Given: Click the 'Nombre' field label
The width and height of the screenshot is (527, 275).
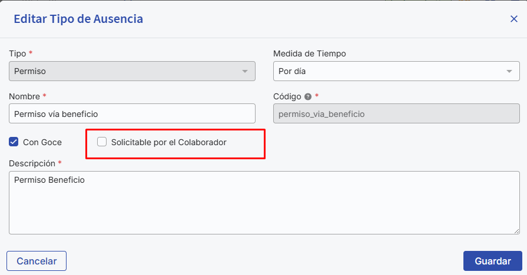Looking at the screenshot, I should click(25, 96).
